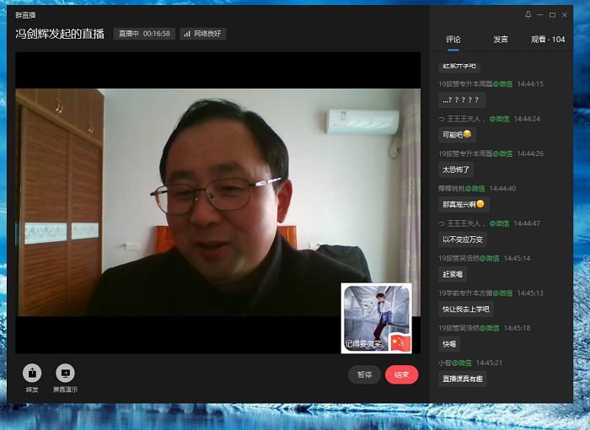Pin the livestream window on top
590x430 pixels.
528,14
